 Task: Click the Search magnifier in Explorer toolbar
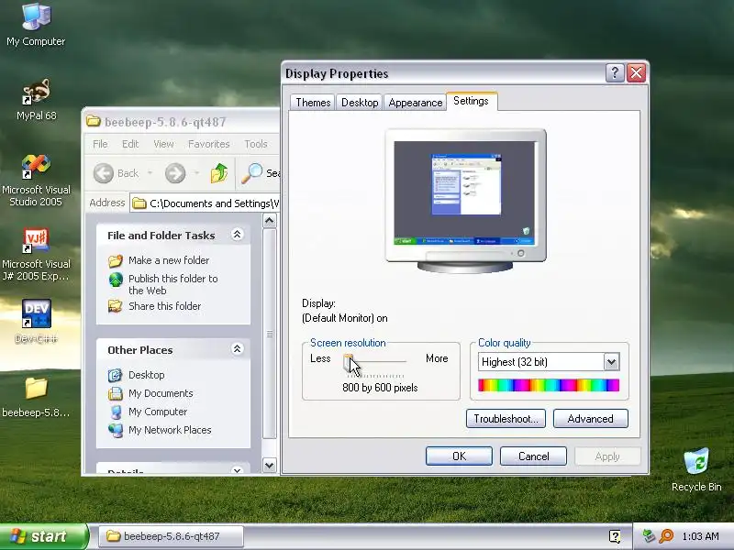[x=251, y=173]
